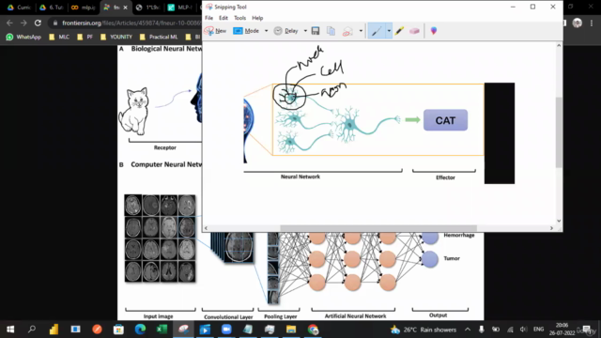This screenshot has height=338, width=601.
Task: Click the scroll-right arrow in Snipping Tool
Action: coord(551,228)
